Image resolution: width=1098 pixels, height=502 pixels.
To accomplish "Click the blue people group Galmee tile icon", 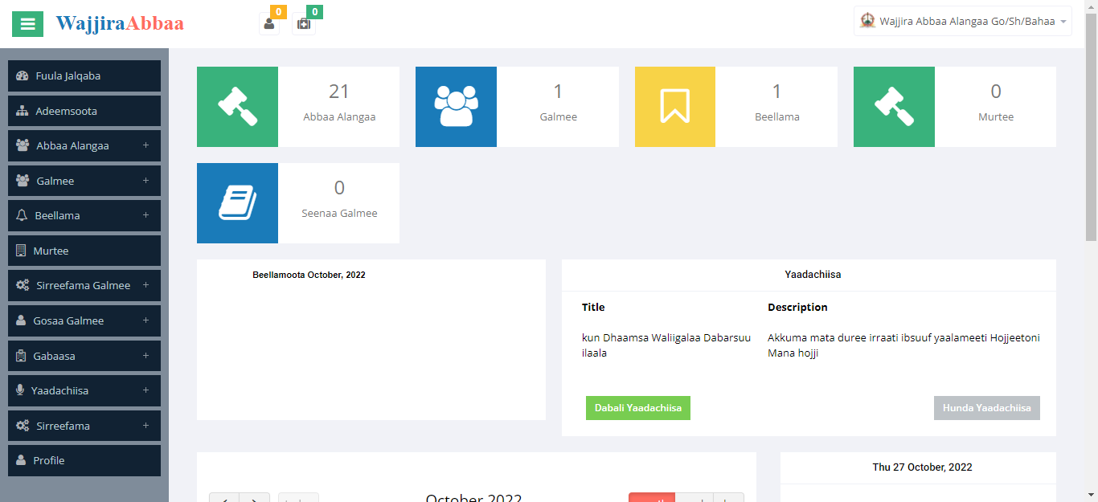I will 456,107.
